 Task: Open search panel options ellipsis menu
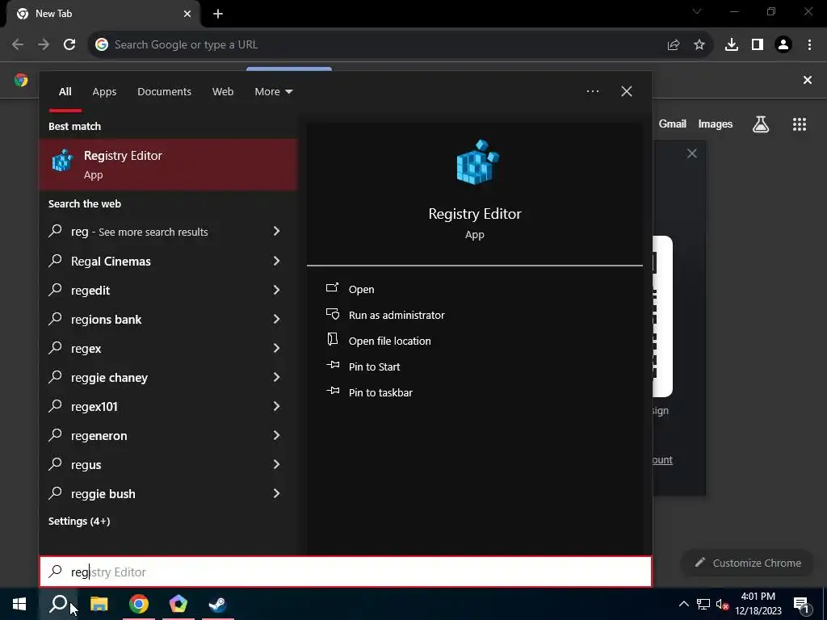click(592, 91)
